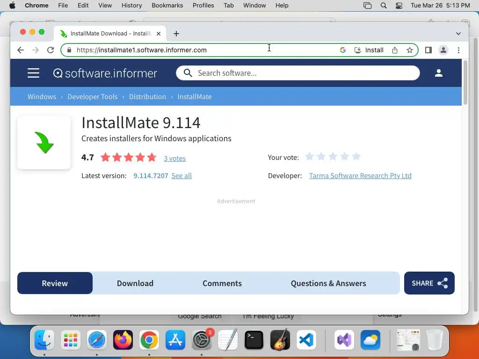Screen dimensions: 479x359
Task: Click the browser forward arrow
Action: point(36,50)
